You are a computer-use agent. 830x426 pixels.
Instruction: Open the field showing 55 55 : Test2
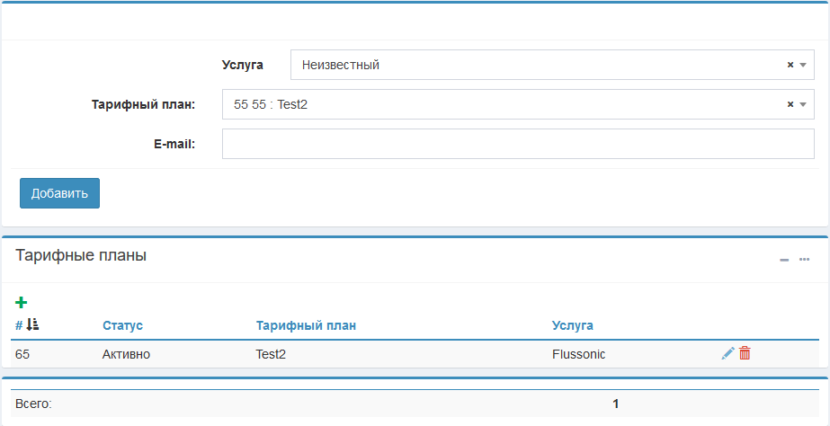(x=504, y=104)
